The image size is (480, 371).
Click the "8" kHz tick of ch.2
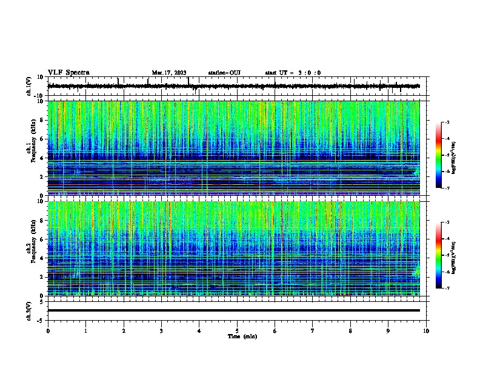click(x=42, y=221)
